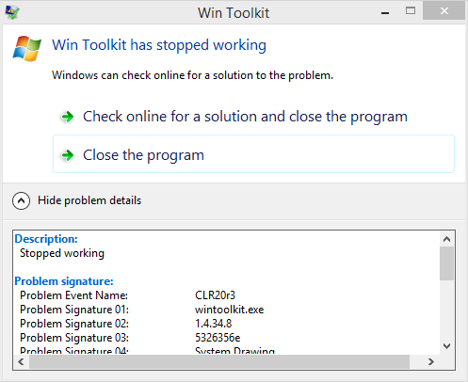468x382 pixels.
Task: Collapse details using the circular chevron icon
Action: point(22,200)
